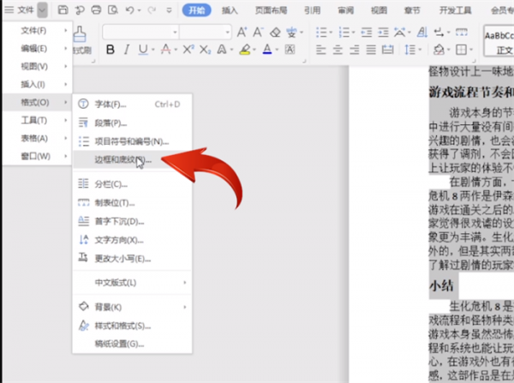Click the Save icon in quick access toolbar
The width and height of the screenshot is (514, 383).
pyautogui.click(x=63, y=10)
